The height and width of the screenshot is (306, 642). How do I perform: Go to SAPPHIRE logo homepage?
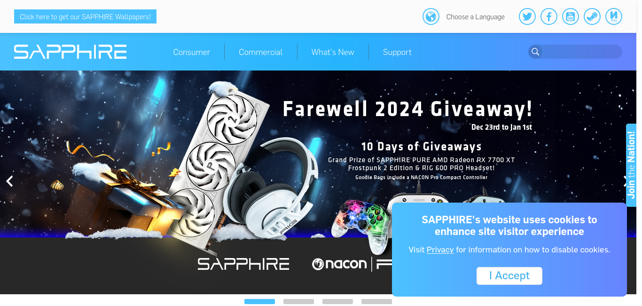[70, 52]
